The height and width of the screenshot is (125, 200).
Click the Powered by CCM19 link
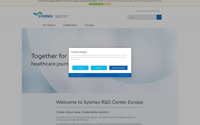[x=124, y=75]
